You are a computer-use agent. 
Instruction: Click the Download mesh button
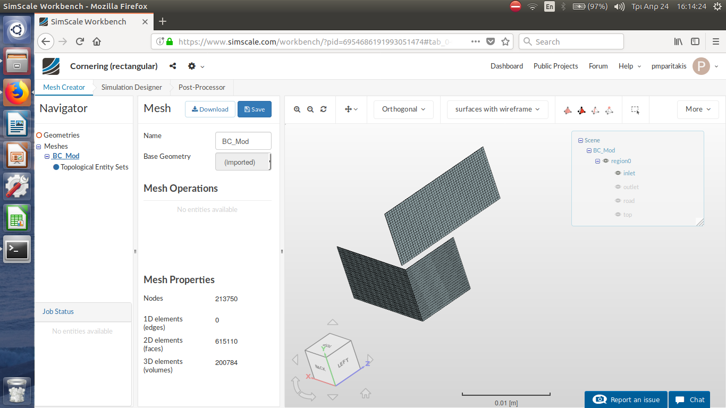pyautogui.click(x=210, y=109)
